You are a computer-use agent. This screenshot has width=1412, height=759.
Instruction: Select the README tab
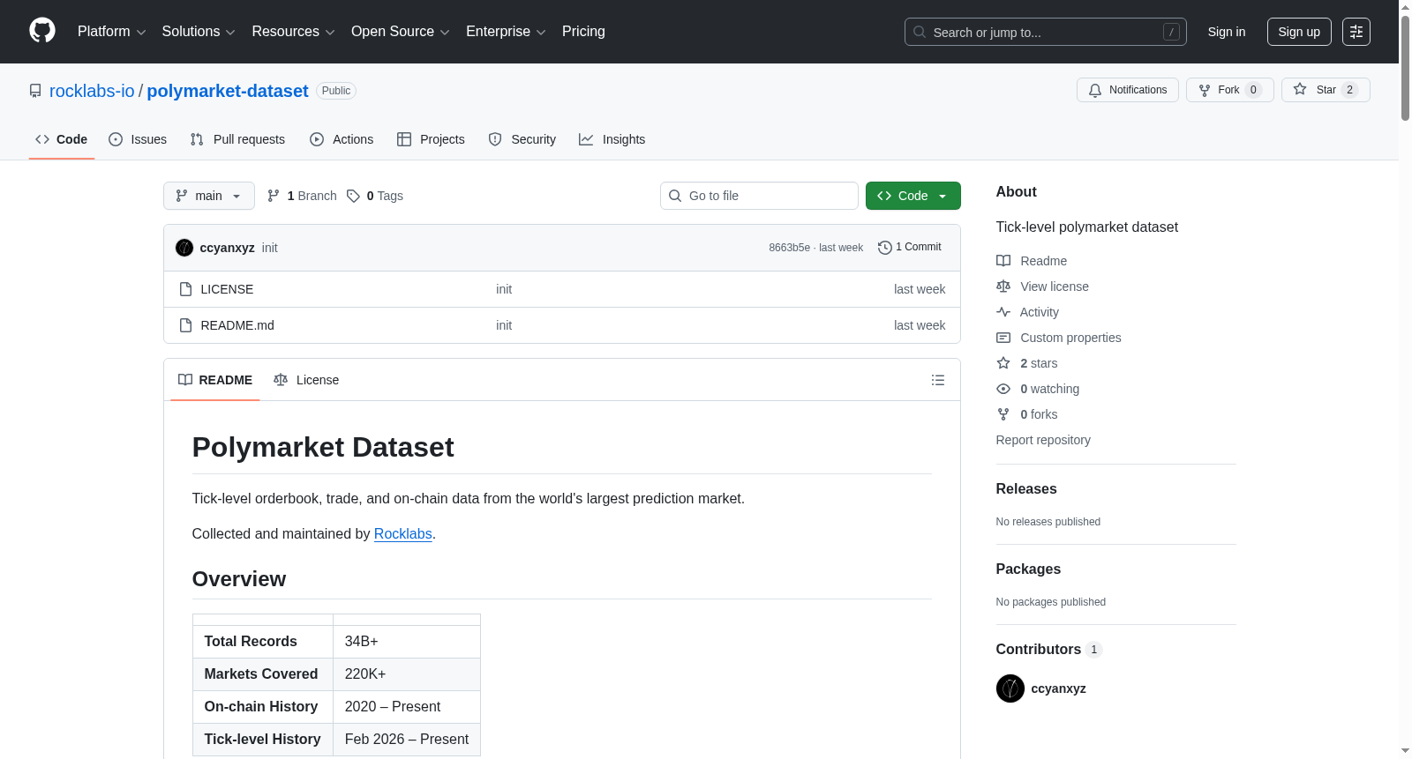pyautogui.click(x=215, y=380)
